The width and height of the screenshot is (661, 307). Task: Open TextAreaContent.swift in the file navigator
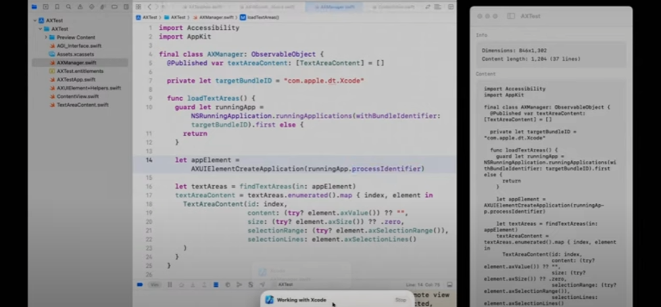click(x=82, y=105)
